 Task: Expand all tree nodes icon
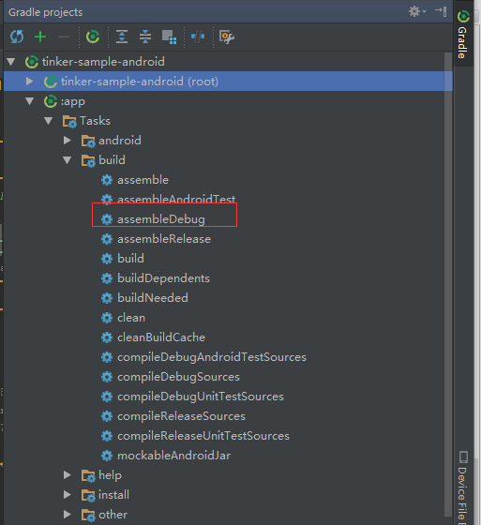pos(122,37)
